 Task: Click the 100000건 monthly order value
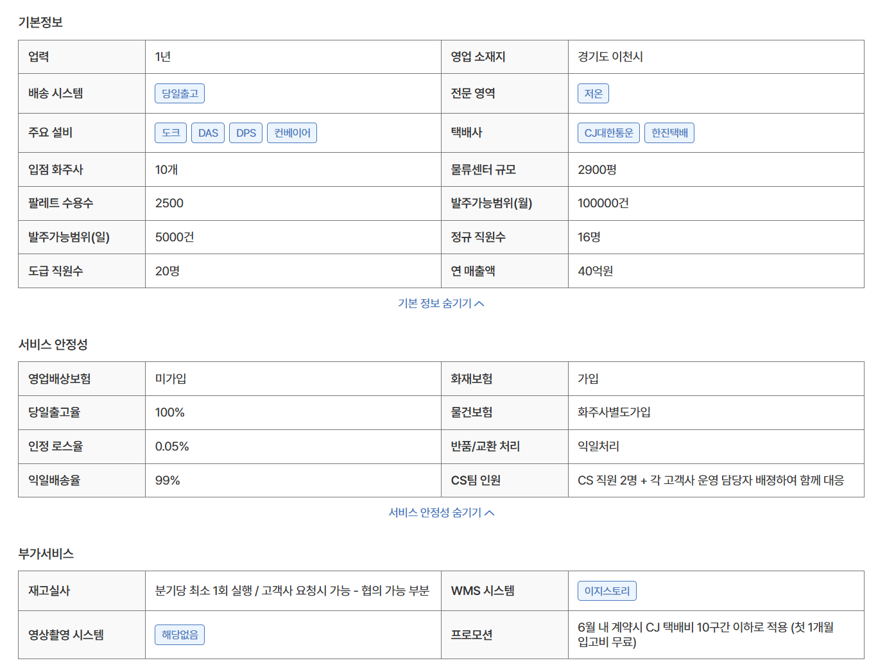click(x=603, y=203)
